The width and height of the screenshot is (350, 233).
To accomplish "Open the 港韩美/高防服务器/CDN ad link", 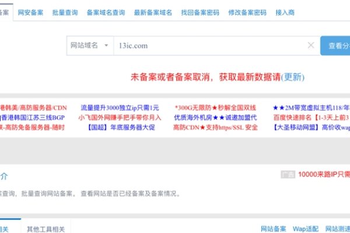I will pyautogui.click(x=33, y=108).
